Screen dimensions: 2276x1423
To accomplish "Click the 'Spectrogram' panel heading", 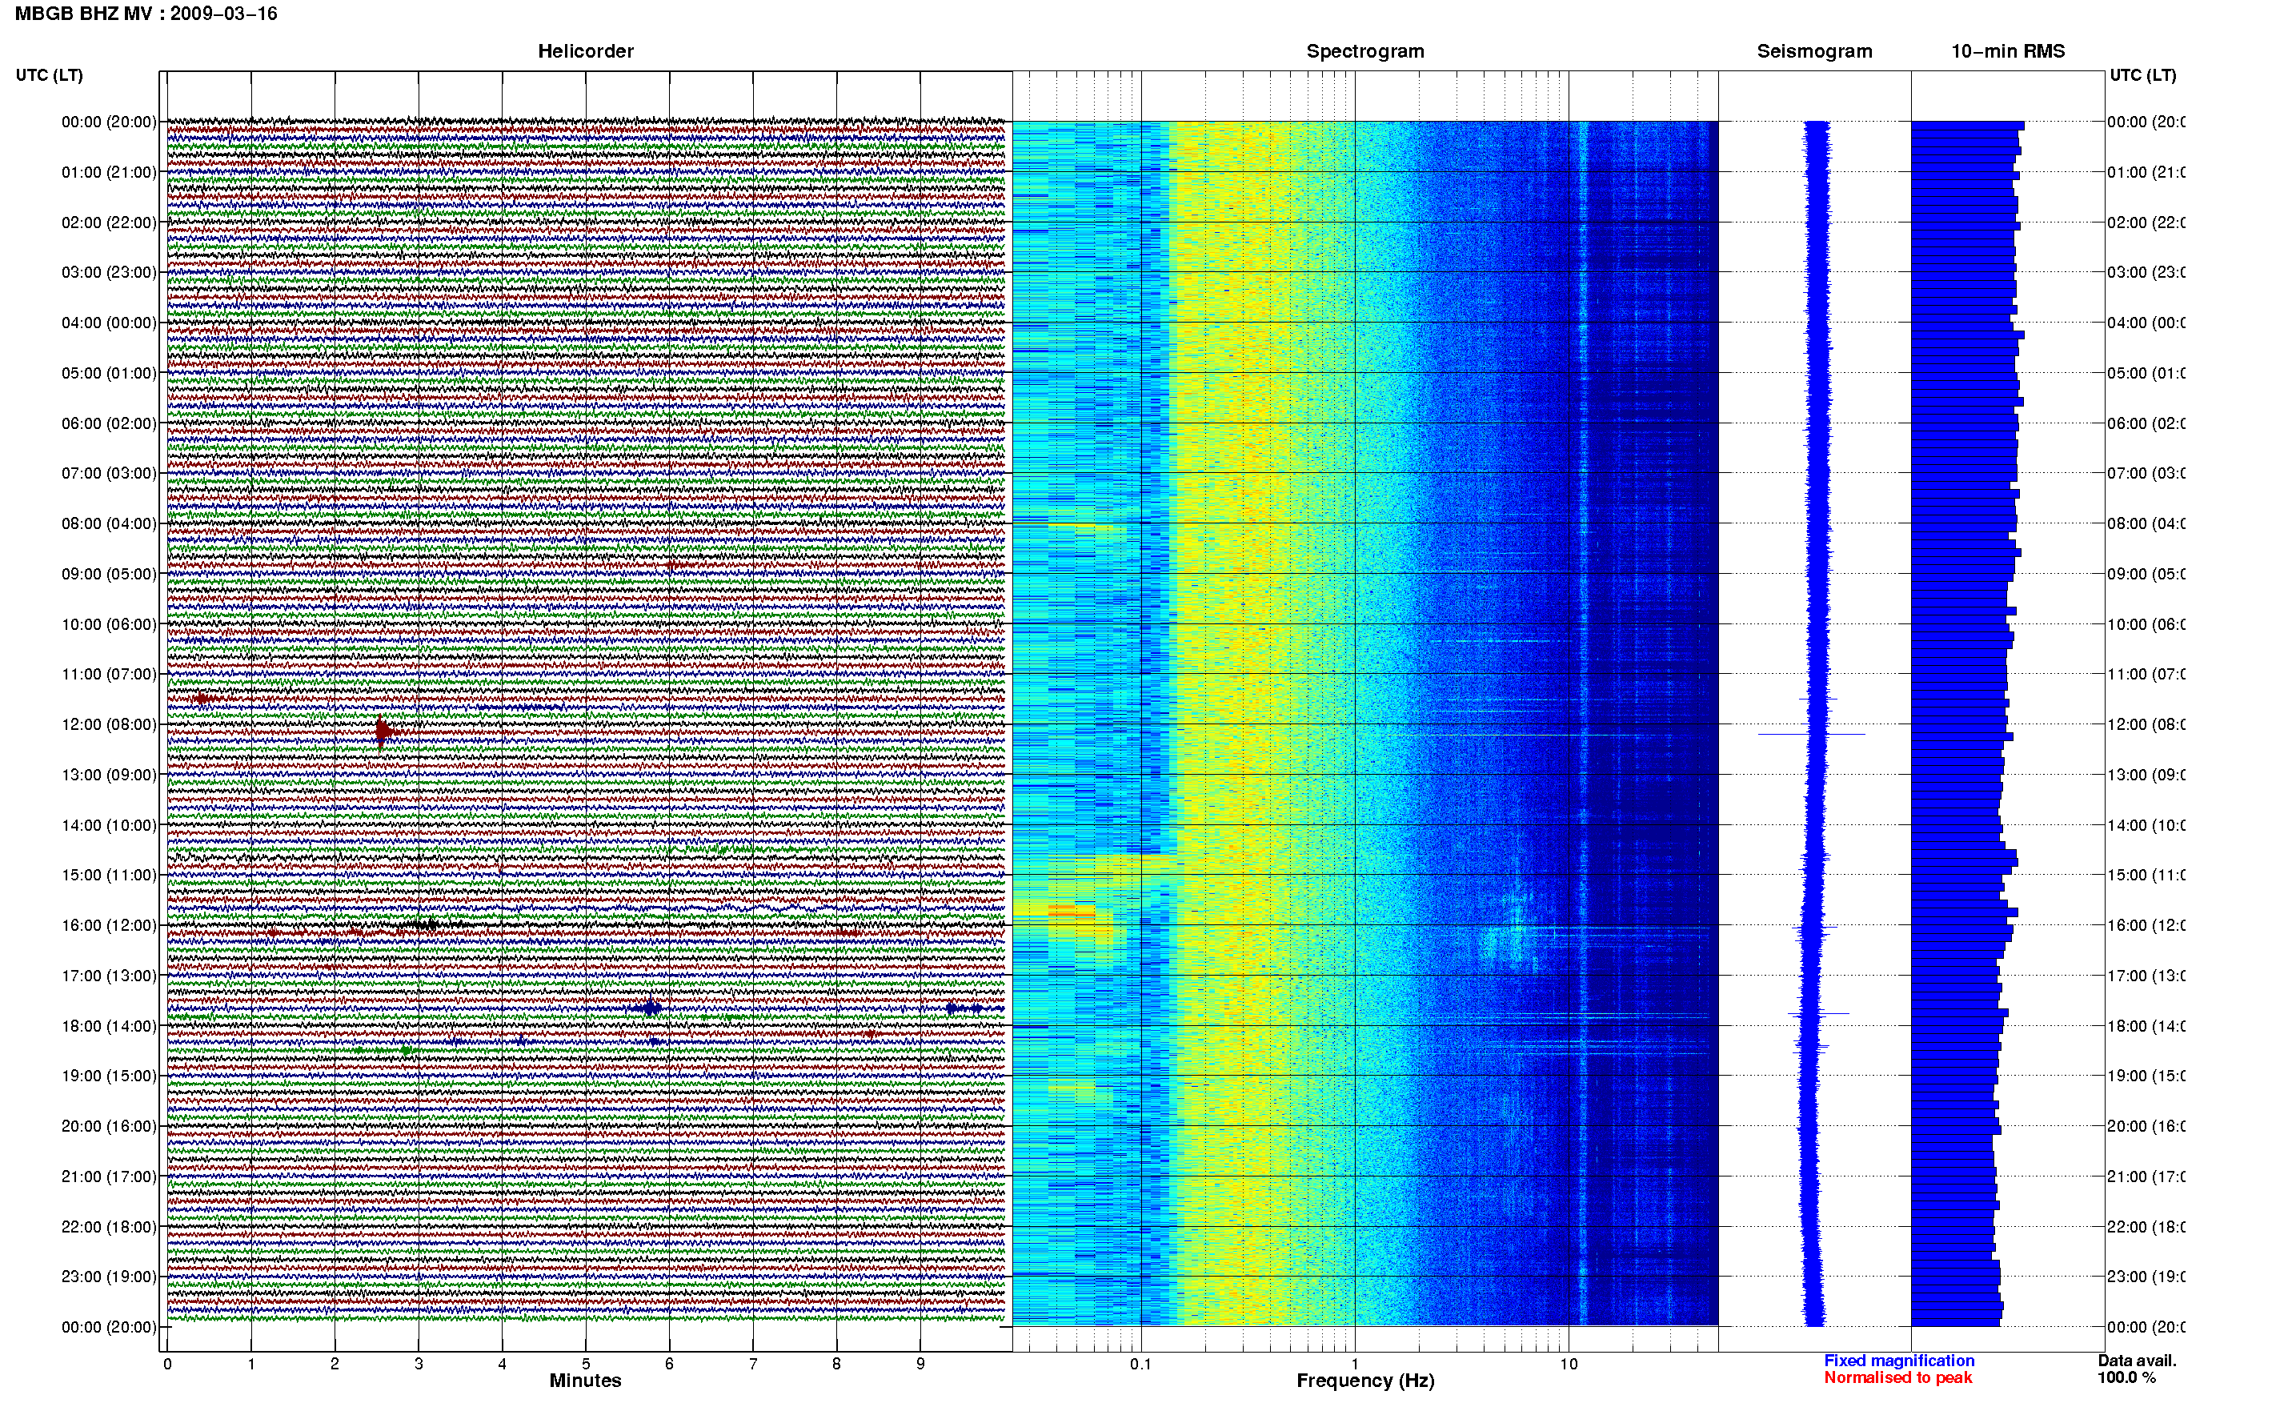I will click(1365, 51).
